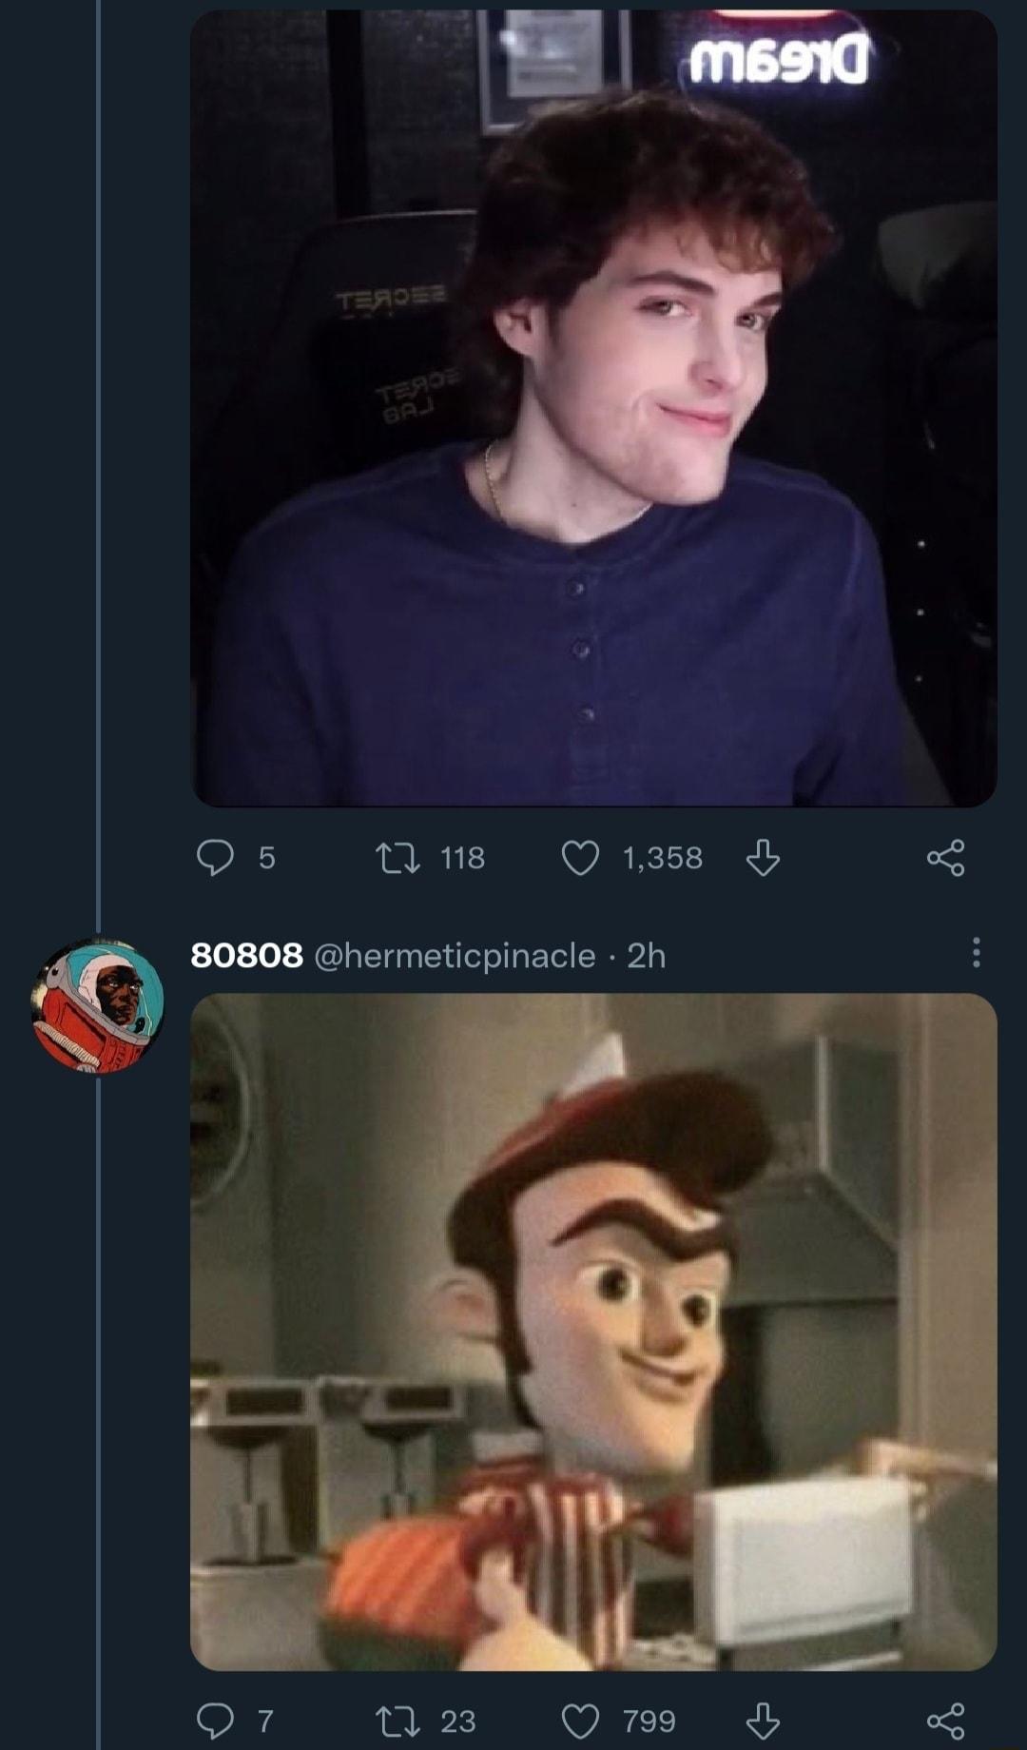Reply to 80808's tweet with 7 replies
1027x1750 pixels.
(x=215, y=1721)
